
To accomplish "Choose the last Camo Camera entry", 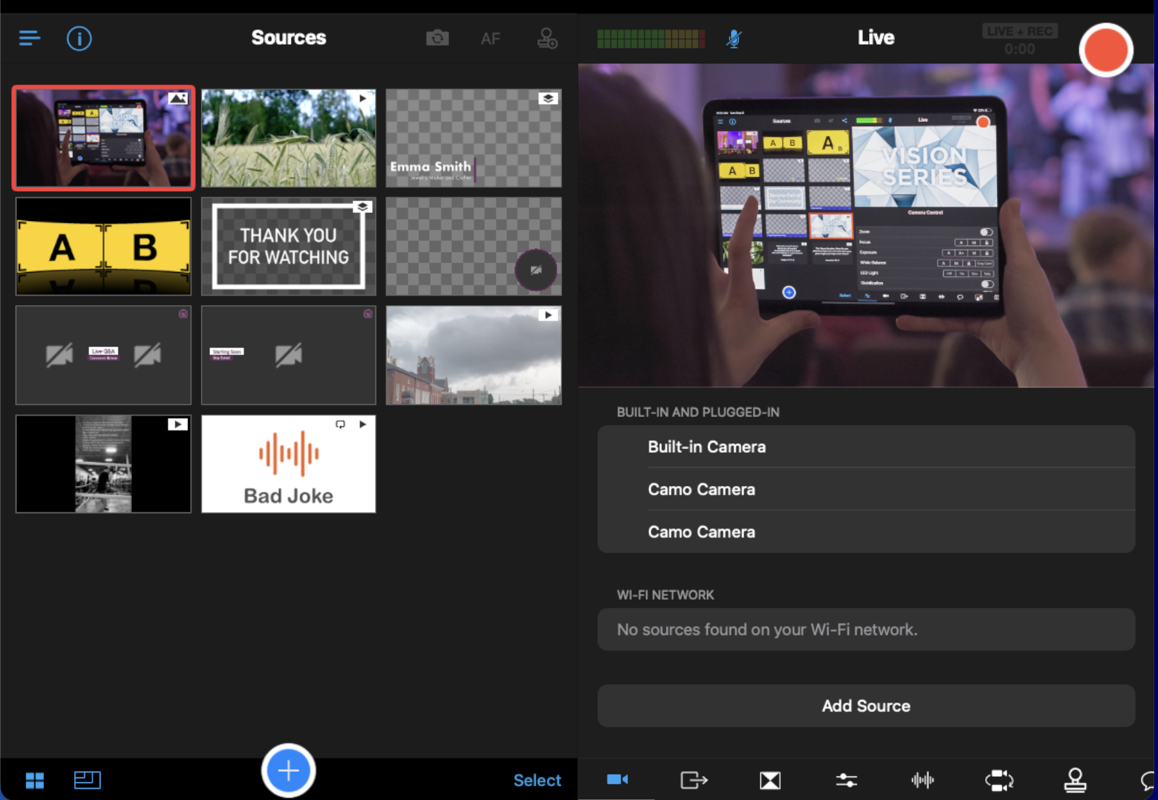I will click(866, 532).
